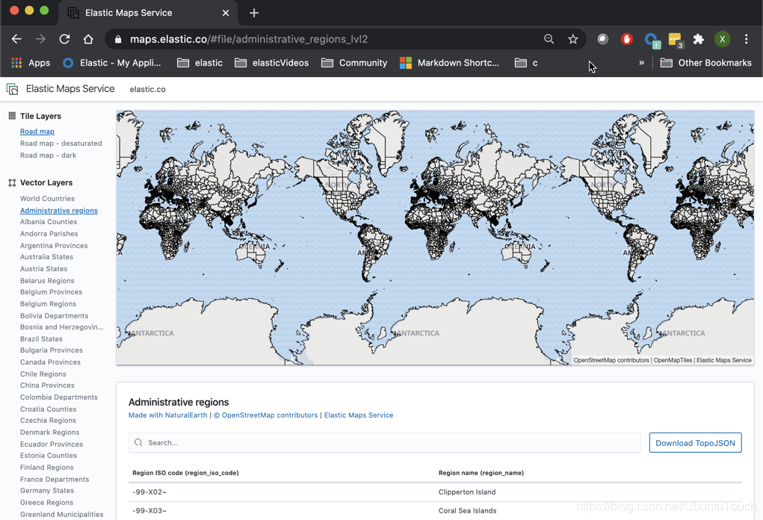Open Markdown Shortc... bookmark
The image size is (763, 520).
449,63
